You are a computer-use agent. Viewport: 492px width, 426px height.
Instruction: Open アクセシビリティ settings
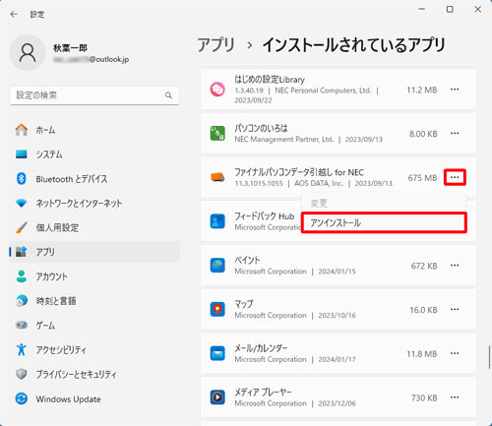point(94,349)
